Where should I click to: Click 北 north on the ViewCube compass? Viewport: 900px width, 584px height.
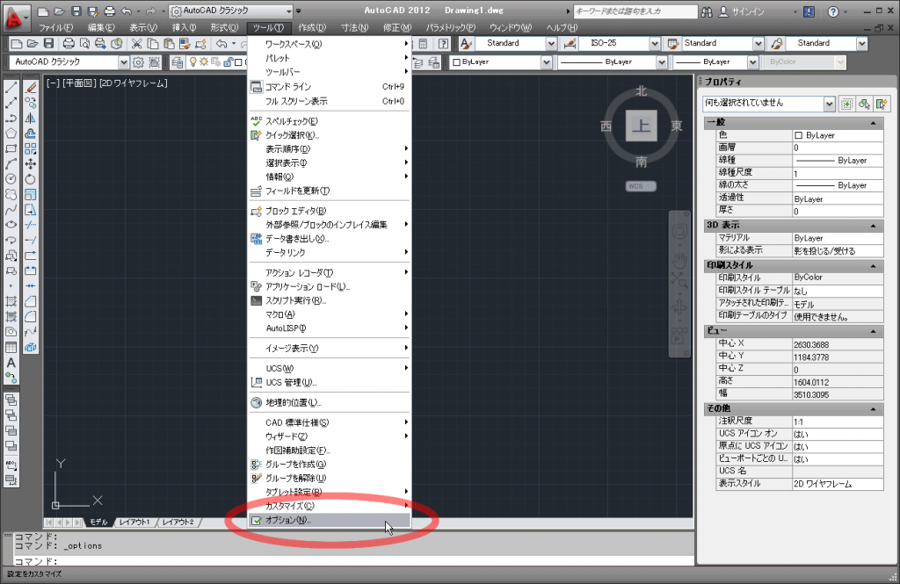tap(641, 91)
